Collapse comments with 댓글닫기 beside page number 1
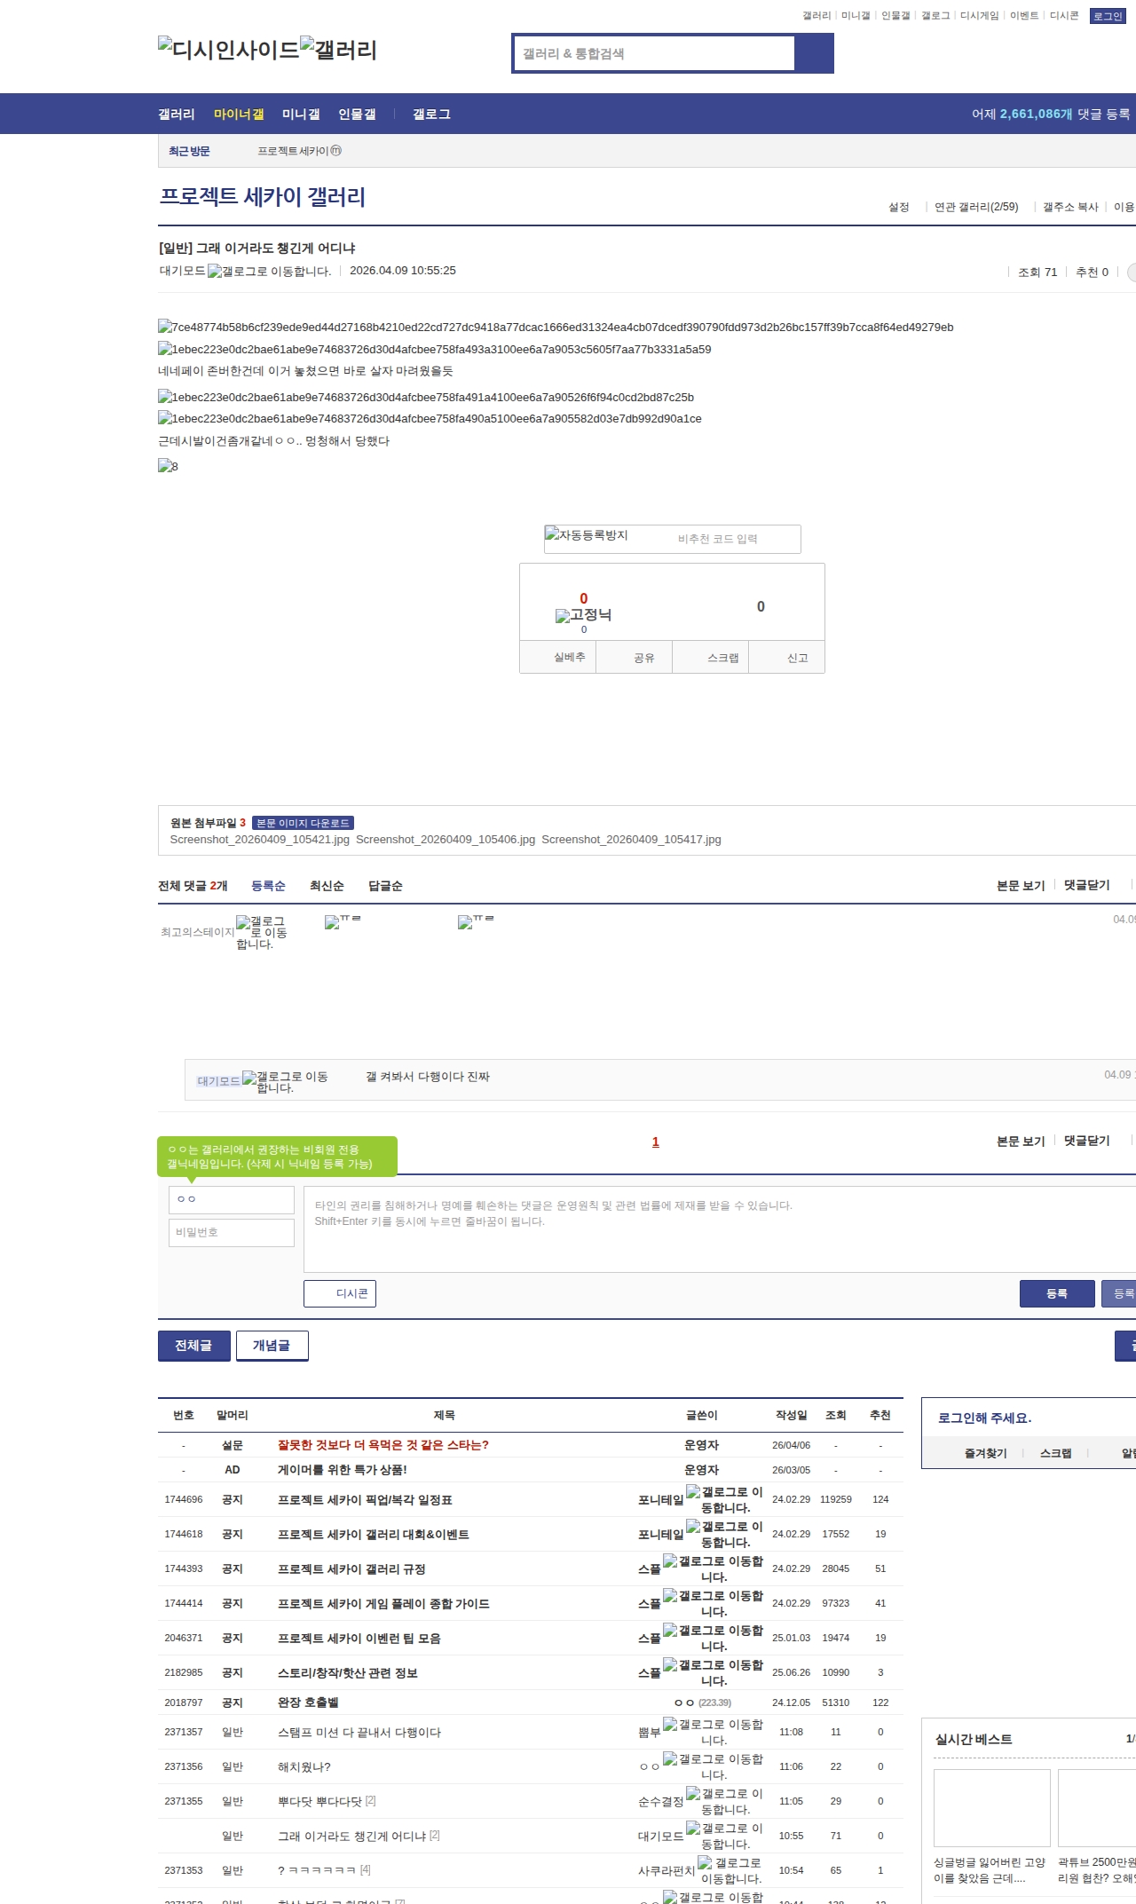The image size is (1136, 1904). coord(1087,1142)
